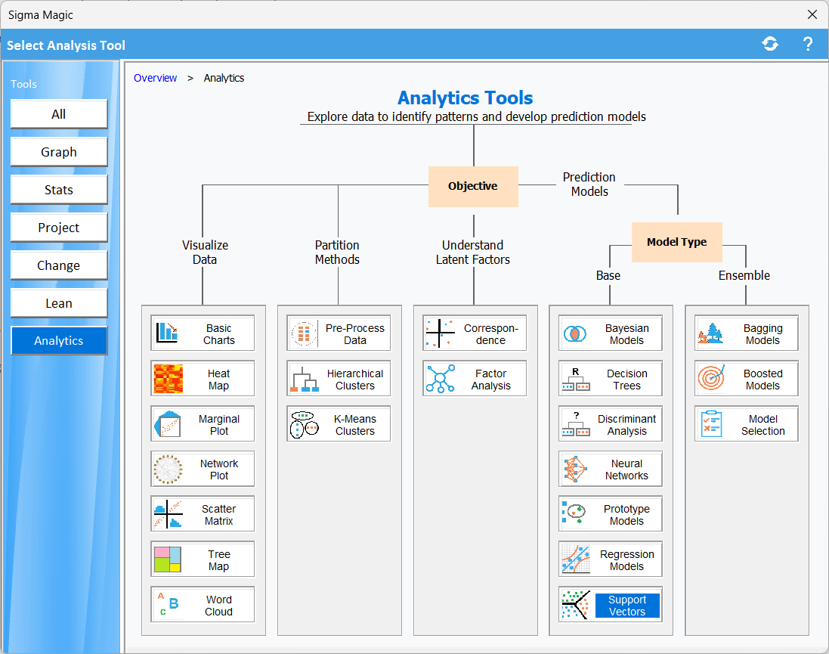The image size is (829, 654).
Task: Click the refresh icon in header
Action: pyautogui.click(x=770, y=45)
